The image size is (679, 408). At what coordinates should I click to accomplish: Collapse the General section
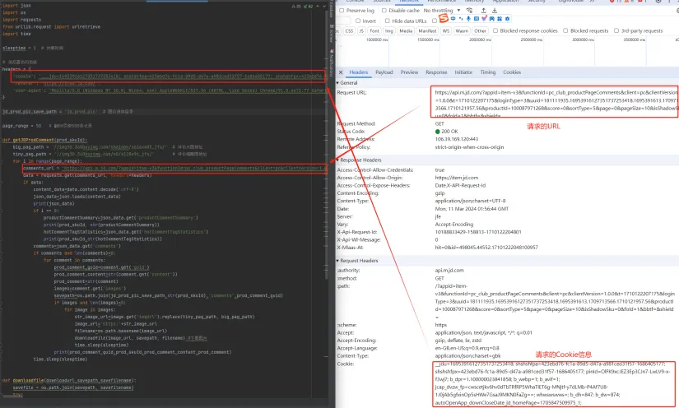(338, 83)
